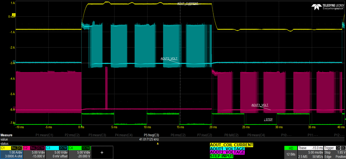
Task: Open the Tbase timebase descriptor
Action: click(x=310, y=152)
